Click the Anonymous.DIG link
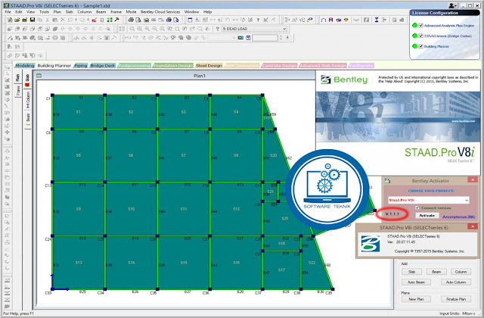 459,217
